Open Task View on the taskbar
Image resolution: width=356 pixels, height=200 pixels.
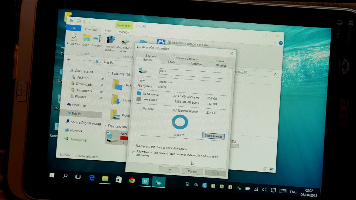tap(78, 177)
